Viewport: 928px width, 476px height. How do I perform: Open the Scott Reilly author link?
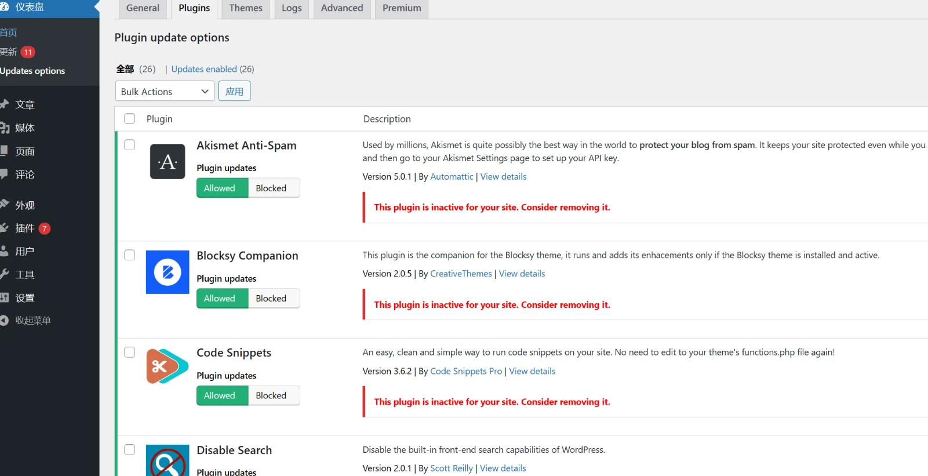[452, 468]
